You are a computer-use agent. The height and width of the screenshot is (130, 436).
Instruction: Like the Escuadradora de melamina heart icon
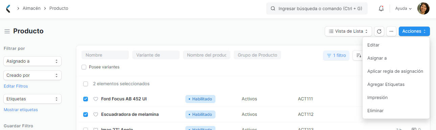pos(96,115)
